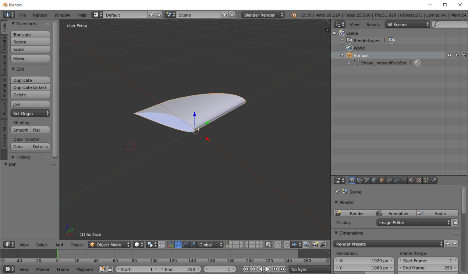Open the Mesh Data properties tab

(403, 180)
